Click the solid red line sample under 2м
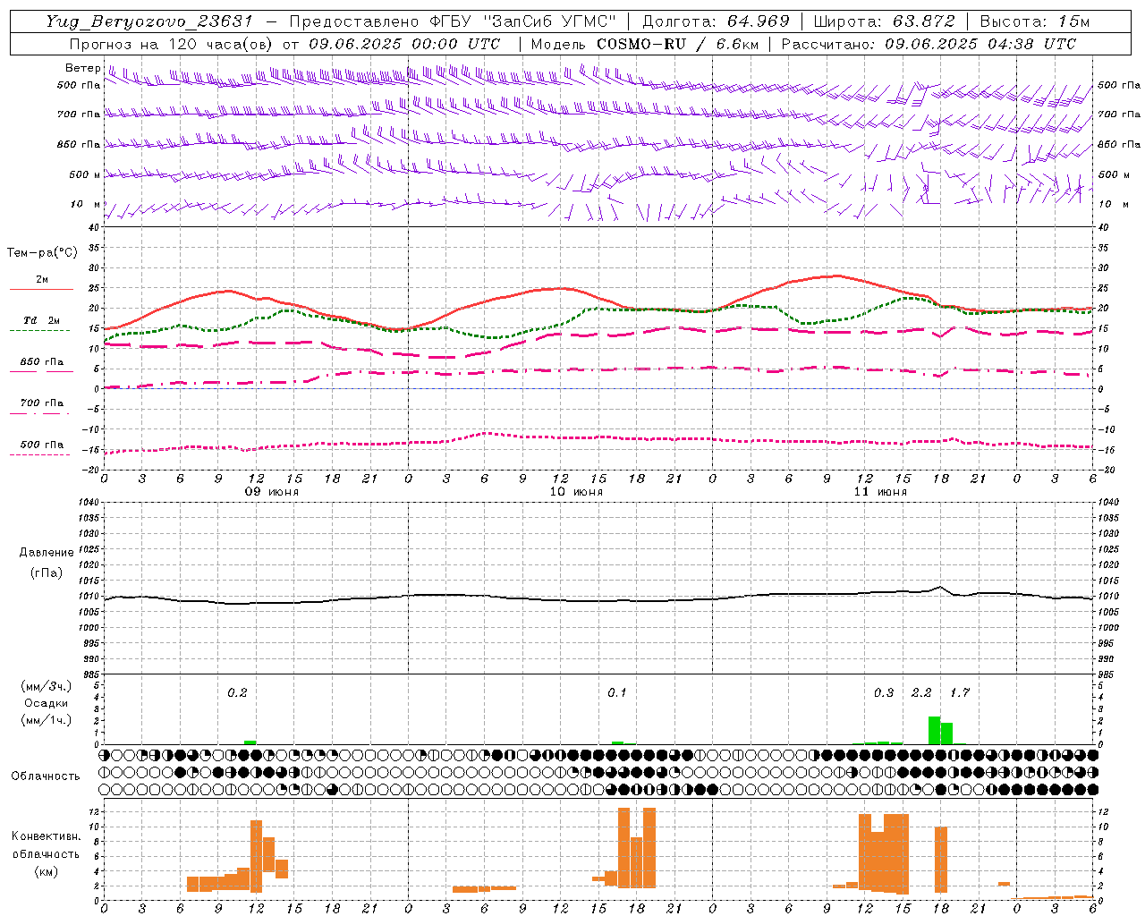This screenshot has height=916, width=1145. click(41, 289)
